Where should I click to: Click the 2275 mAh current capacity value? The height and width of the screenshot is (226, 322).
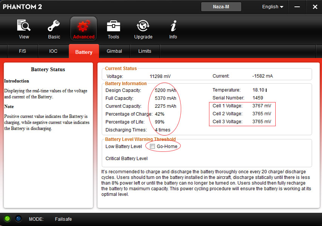point(165,106)
